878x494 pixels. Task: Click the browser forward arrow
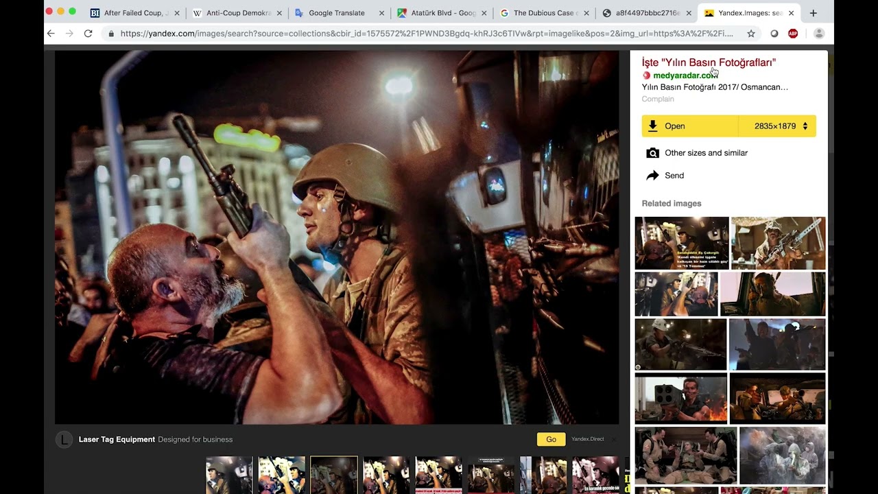pyautogui.click(x=69, y=33)
